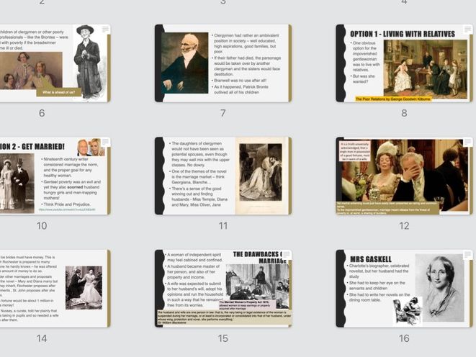Click slide number label 10
476x357 pixels.
click(x=42, y=226)
